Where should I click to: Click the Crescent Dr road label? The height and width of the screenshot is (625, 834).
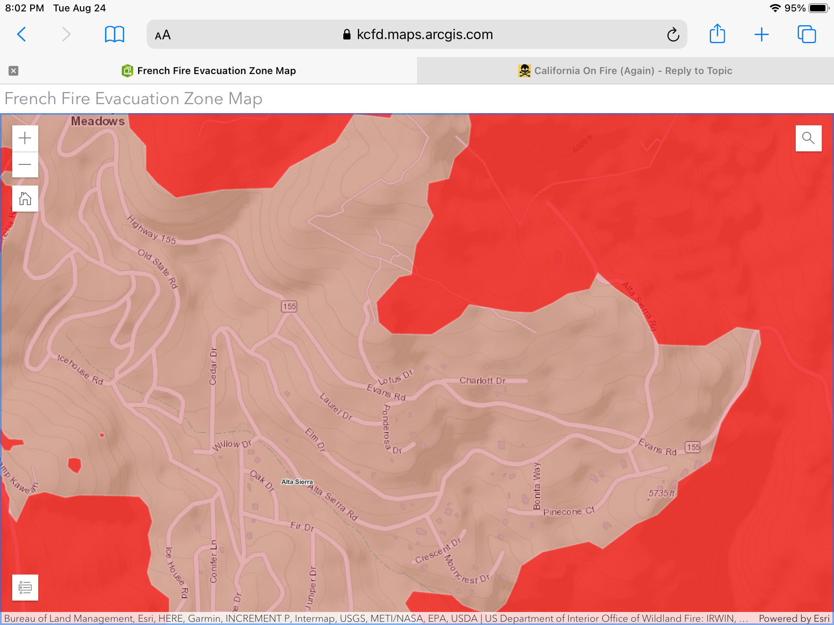(x=439, y=551)
